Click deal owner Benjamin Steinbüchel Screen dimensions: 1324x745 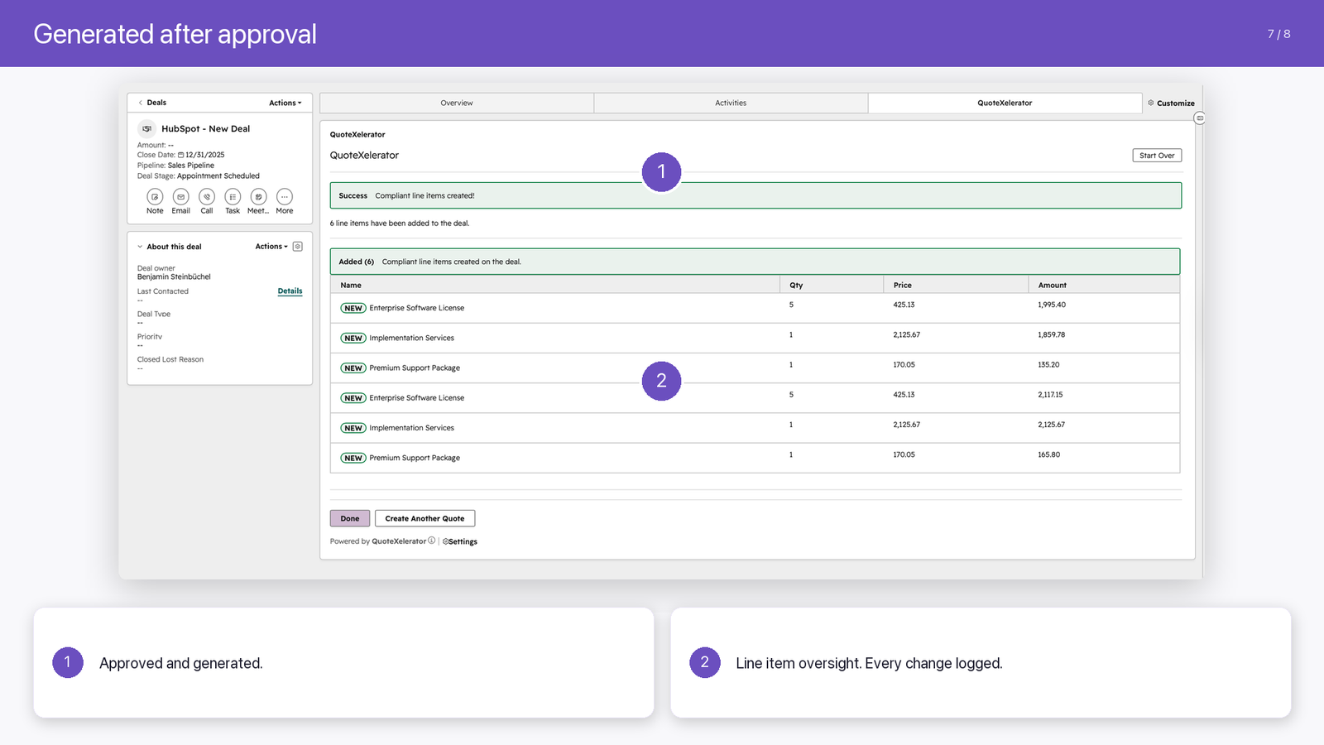pos(174,276)
